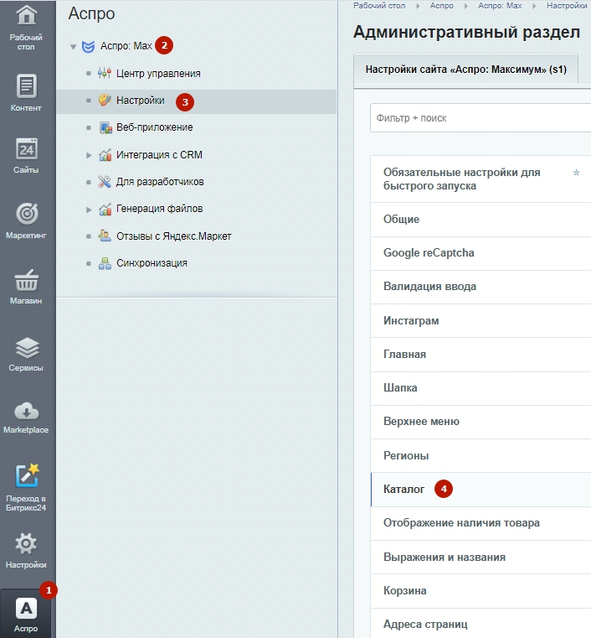
Task: Open Для разработчиков tree item
Action: coord(160,182)
